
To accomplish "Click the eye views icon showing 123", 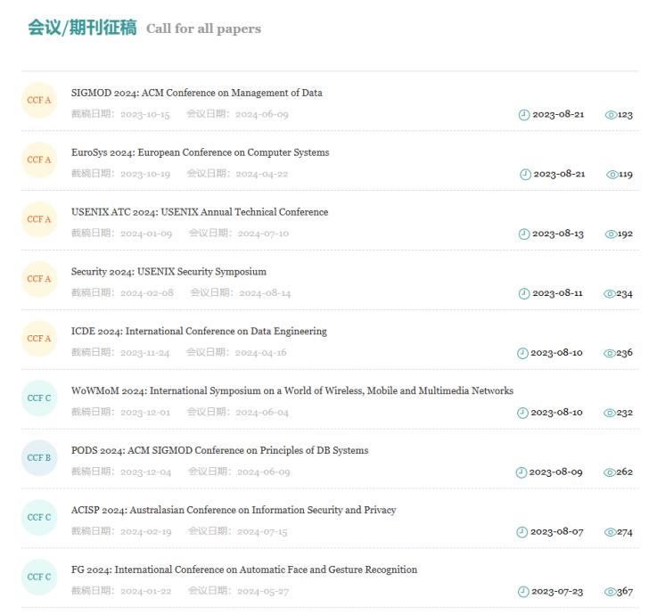I will coord(611,115).
